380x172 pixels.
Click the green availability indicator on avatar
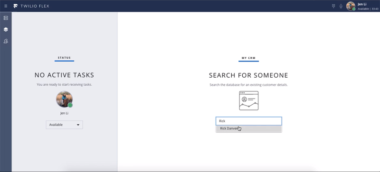[x=70, y=105]
